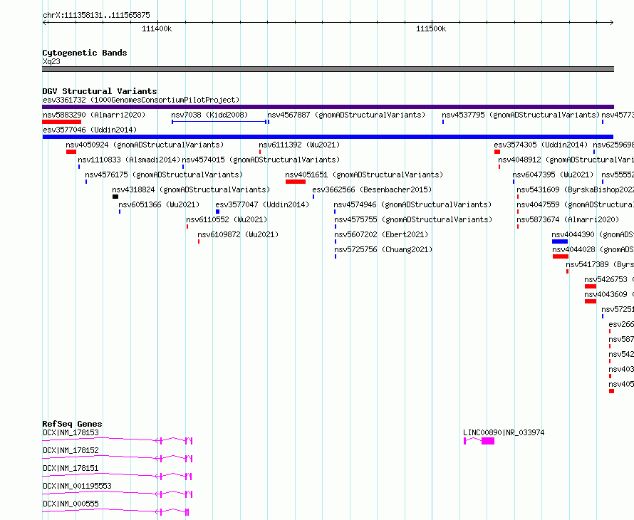
Task: Click the DGV Structural Variants track title
Action: (100, 91)
